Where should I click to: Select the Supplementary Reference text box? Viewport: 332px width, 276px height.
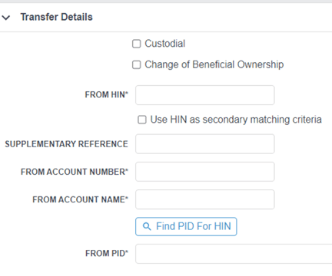pos(205,144)
